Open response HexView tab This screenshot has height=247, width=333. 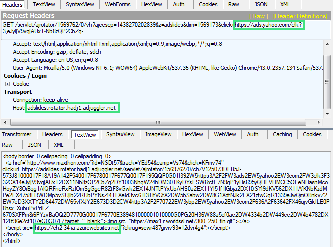[192, 134]
